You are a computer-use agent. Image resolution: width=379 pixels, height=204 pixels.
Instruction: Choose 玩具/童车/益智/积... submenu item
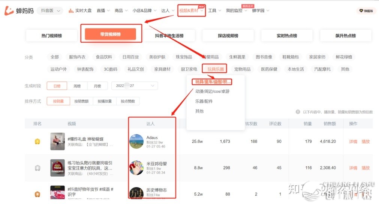[213, 82]
